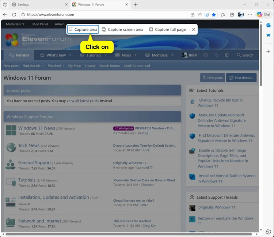Open the Telegram-style sidebar icon
Image resolution: width=274 pixels, height=237 pixels.
pyautogui.click(x=269, y=35)
